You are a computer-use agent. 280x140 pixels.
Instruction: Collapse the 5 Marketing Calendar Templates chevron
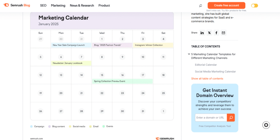pos(189,54)
